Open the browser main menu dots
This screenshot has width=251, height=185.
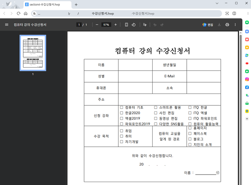click(x=248, y=13)
